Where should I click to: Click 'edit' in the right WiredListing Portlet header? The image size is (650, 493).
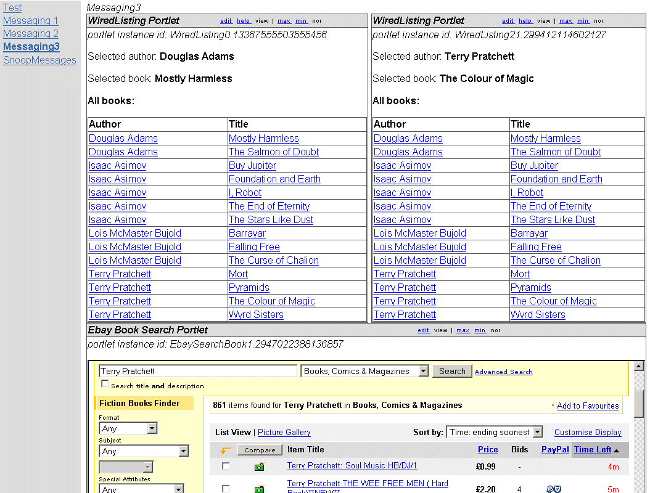click(x=508, y=21)
